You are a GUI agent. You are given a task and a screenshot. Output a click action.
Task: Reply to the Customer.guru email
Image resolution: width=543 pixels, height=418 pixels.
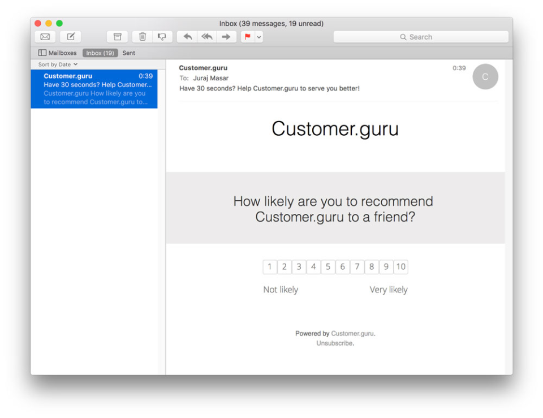[187, 36]
